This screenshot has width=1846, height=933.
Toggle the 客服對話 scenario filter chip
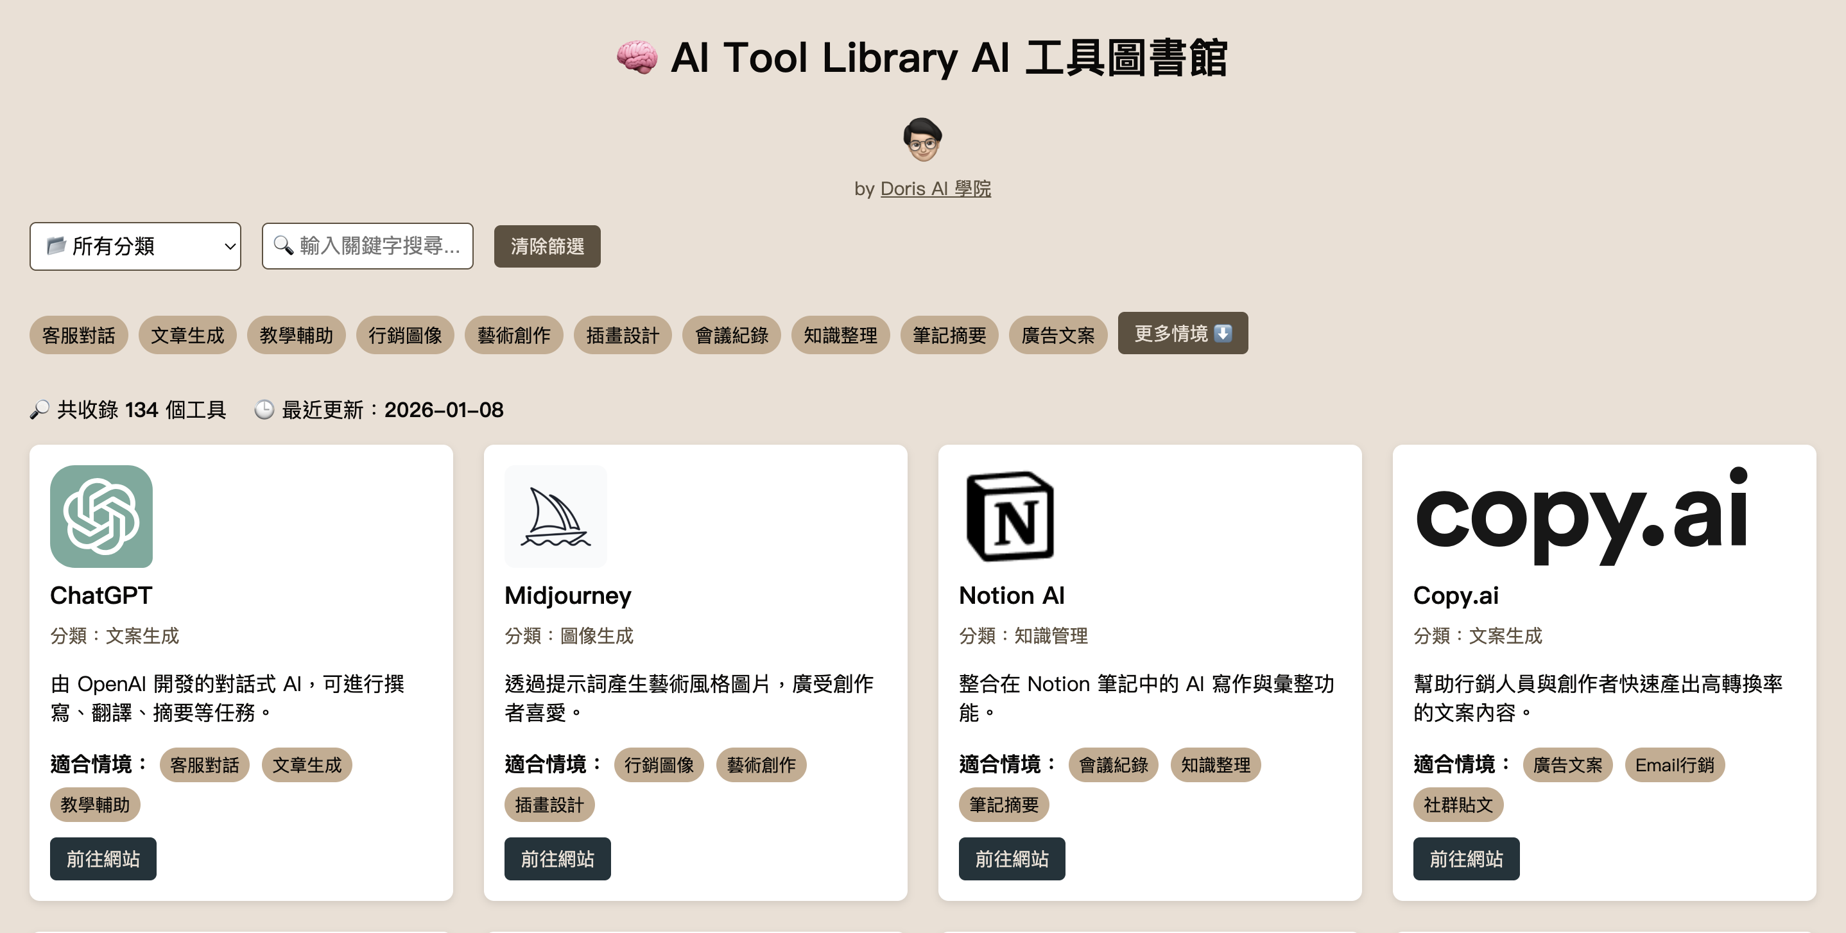(x=78, y=335)
